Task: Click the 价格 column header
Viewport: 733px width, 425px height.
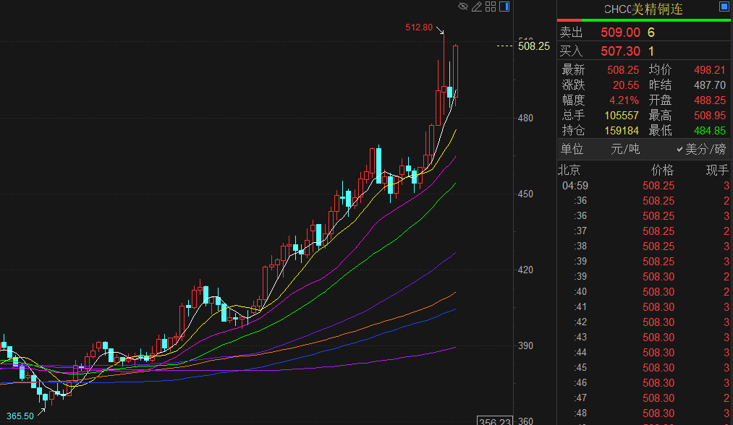Action: pyautogui.click(x=661, y=170)
